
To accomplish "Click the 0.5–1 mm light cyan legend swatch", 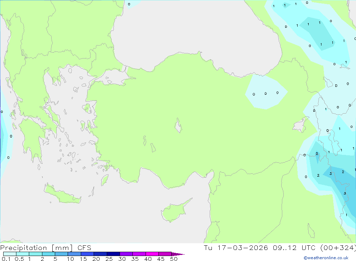I will [23, 254].
